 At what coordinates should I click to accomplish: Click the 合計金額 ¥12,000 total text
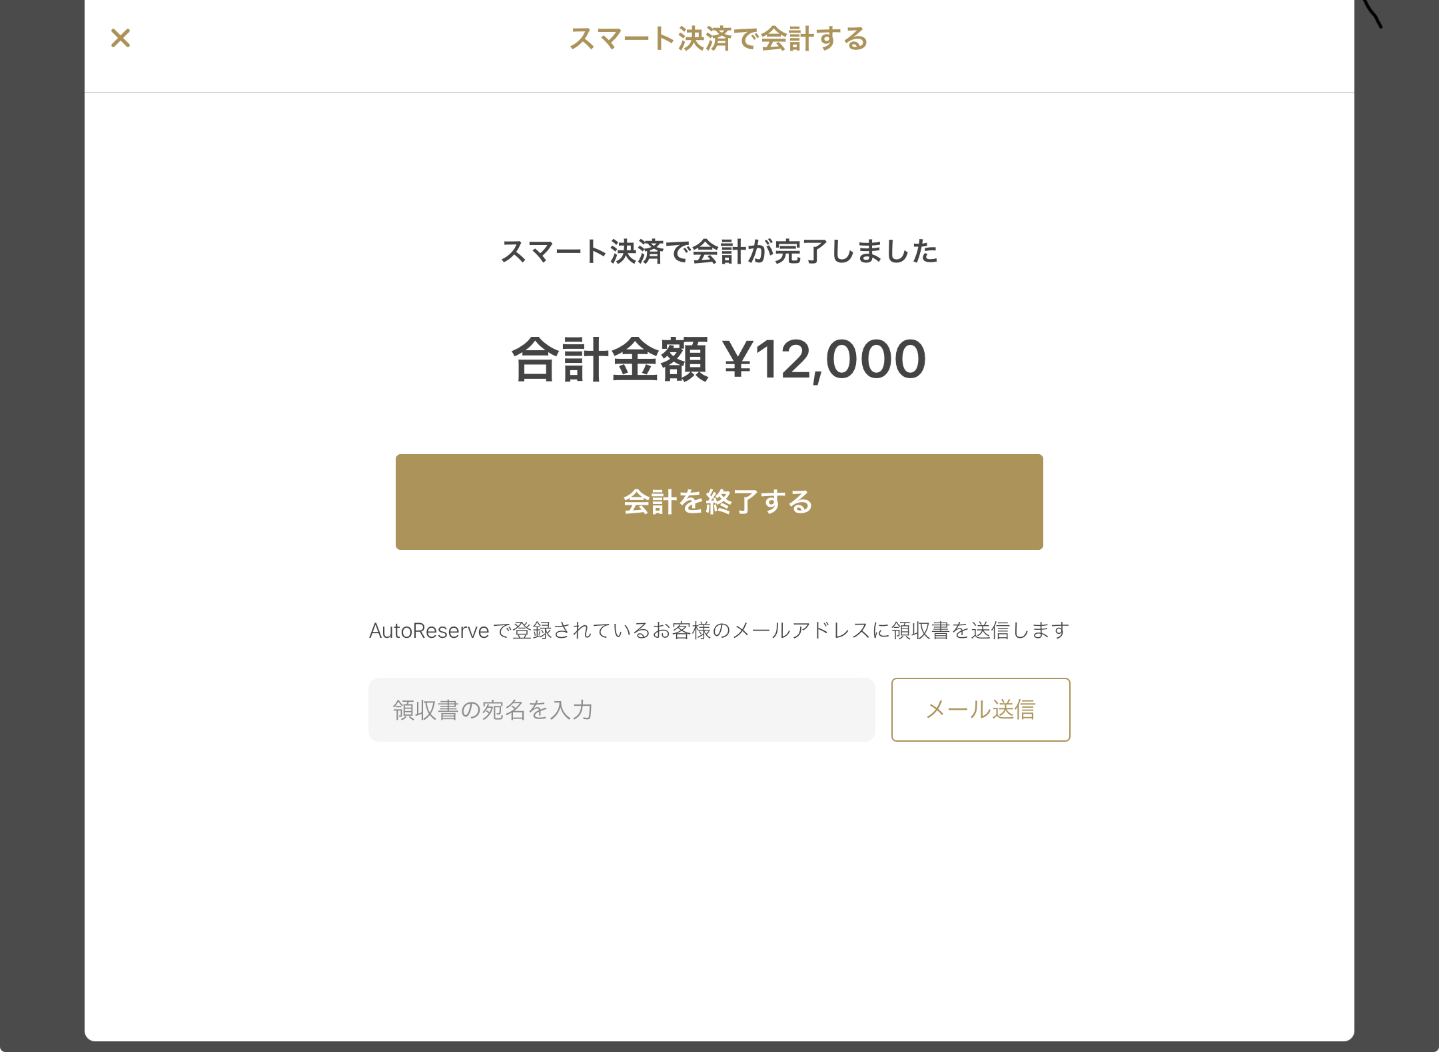coord(719,360)
